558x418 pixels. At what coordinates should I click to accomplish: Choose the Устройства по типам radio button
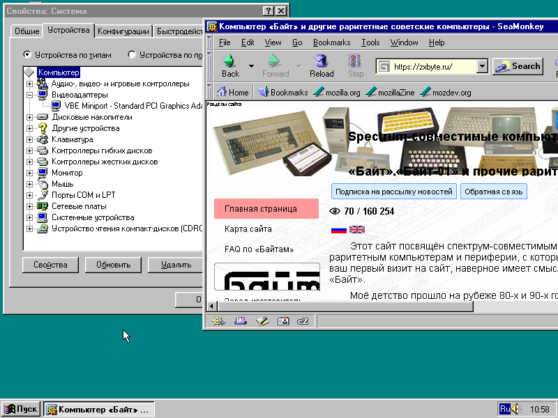tap(27, 55)
